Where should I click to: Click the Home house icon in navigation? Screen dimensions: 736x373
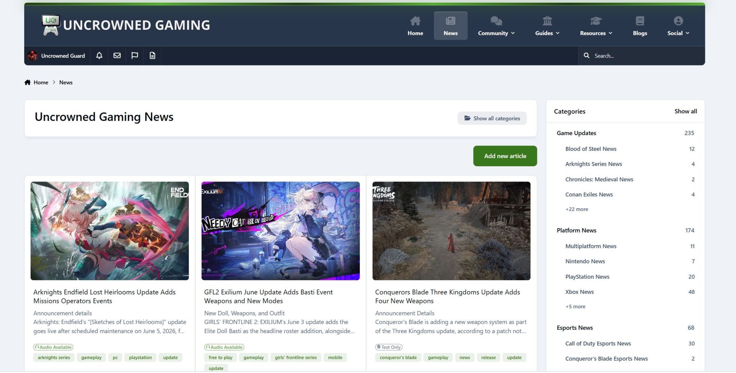click(415, 21)
